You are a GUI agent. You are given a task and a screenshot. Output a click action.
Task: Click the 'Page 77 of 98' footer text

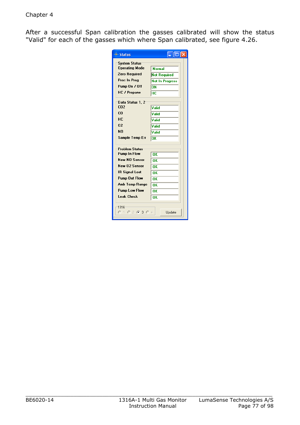point(256,406)
